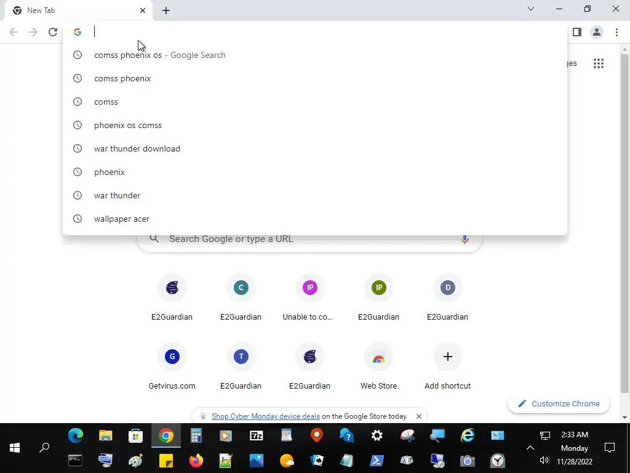Choose suggestion "comss phoenix"
The height and width of the screenshot is (473, 630).
pos(315,78)
